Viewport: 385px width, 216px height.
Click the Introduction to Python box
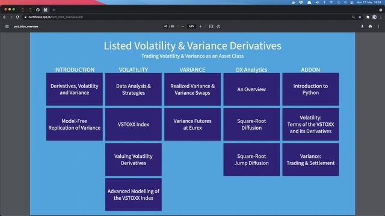pos(310,89)
